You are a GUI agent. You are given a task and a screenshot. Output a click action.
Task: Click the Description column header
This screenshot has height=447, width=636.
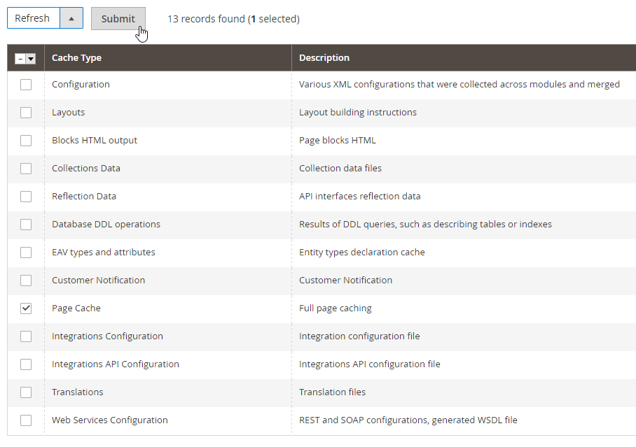point(464,58)
